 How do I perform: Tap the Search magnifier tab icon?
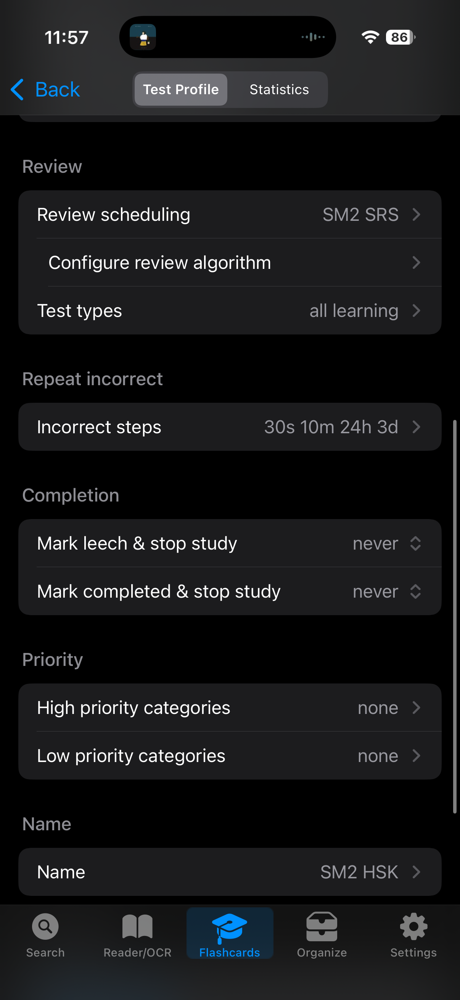click(45, 926)
